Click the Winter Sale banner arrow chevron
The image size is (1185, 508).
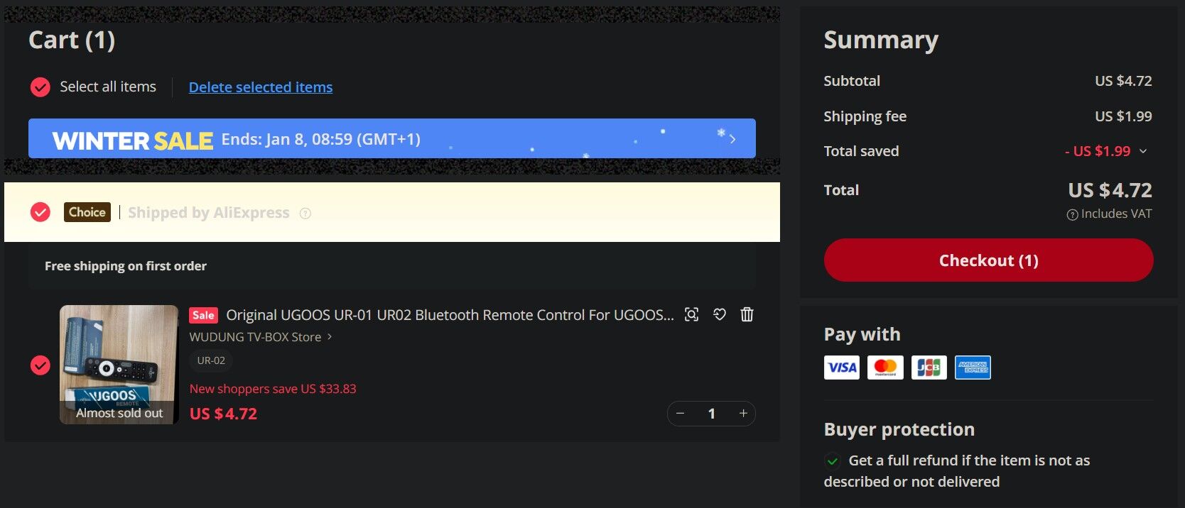pyautogui.click(x=732, y=139)
